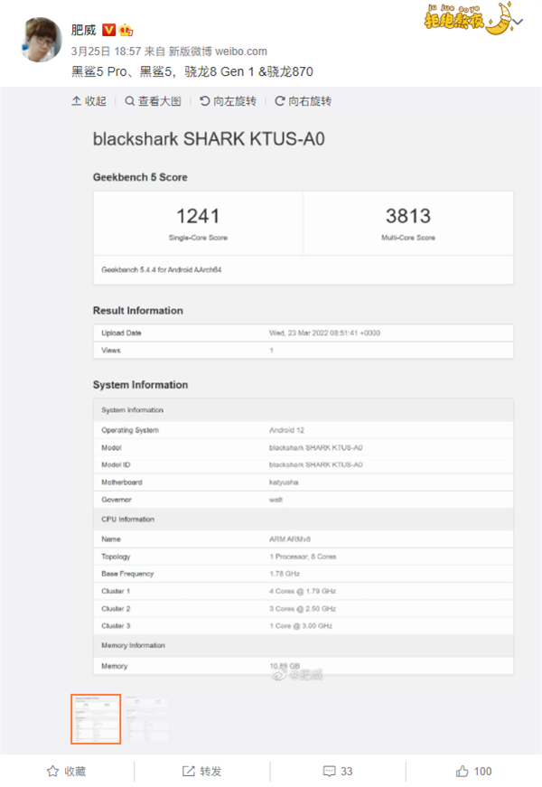Select the first image thumbnail
This screenshot has width=542, height=787.
pyautogui.click(x=96, y=719)
